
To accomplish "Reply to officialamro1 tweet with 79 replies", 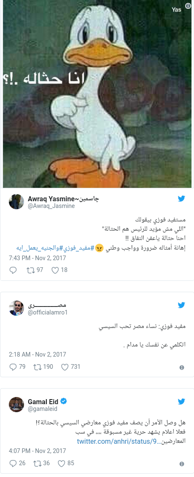I will coord(17,367).
